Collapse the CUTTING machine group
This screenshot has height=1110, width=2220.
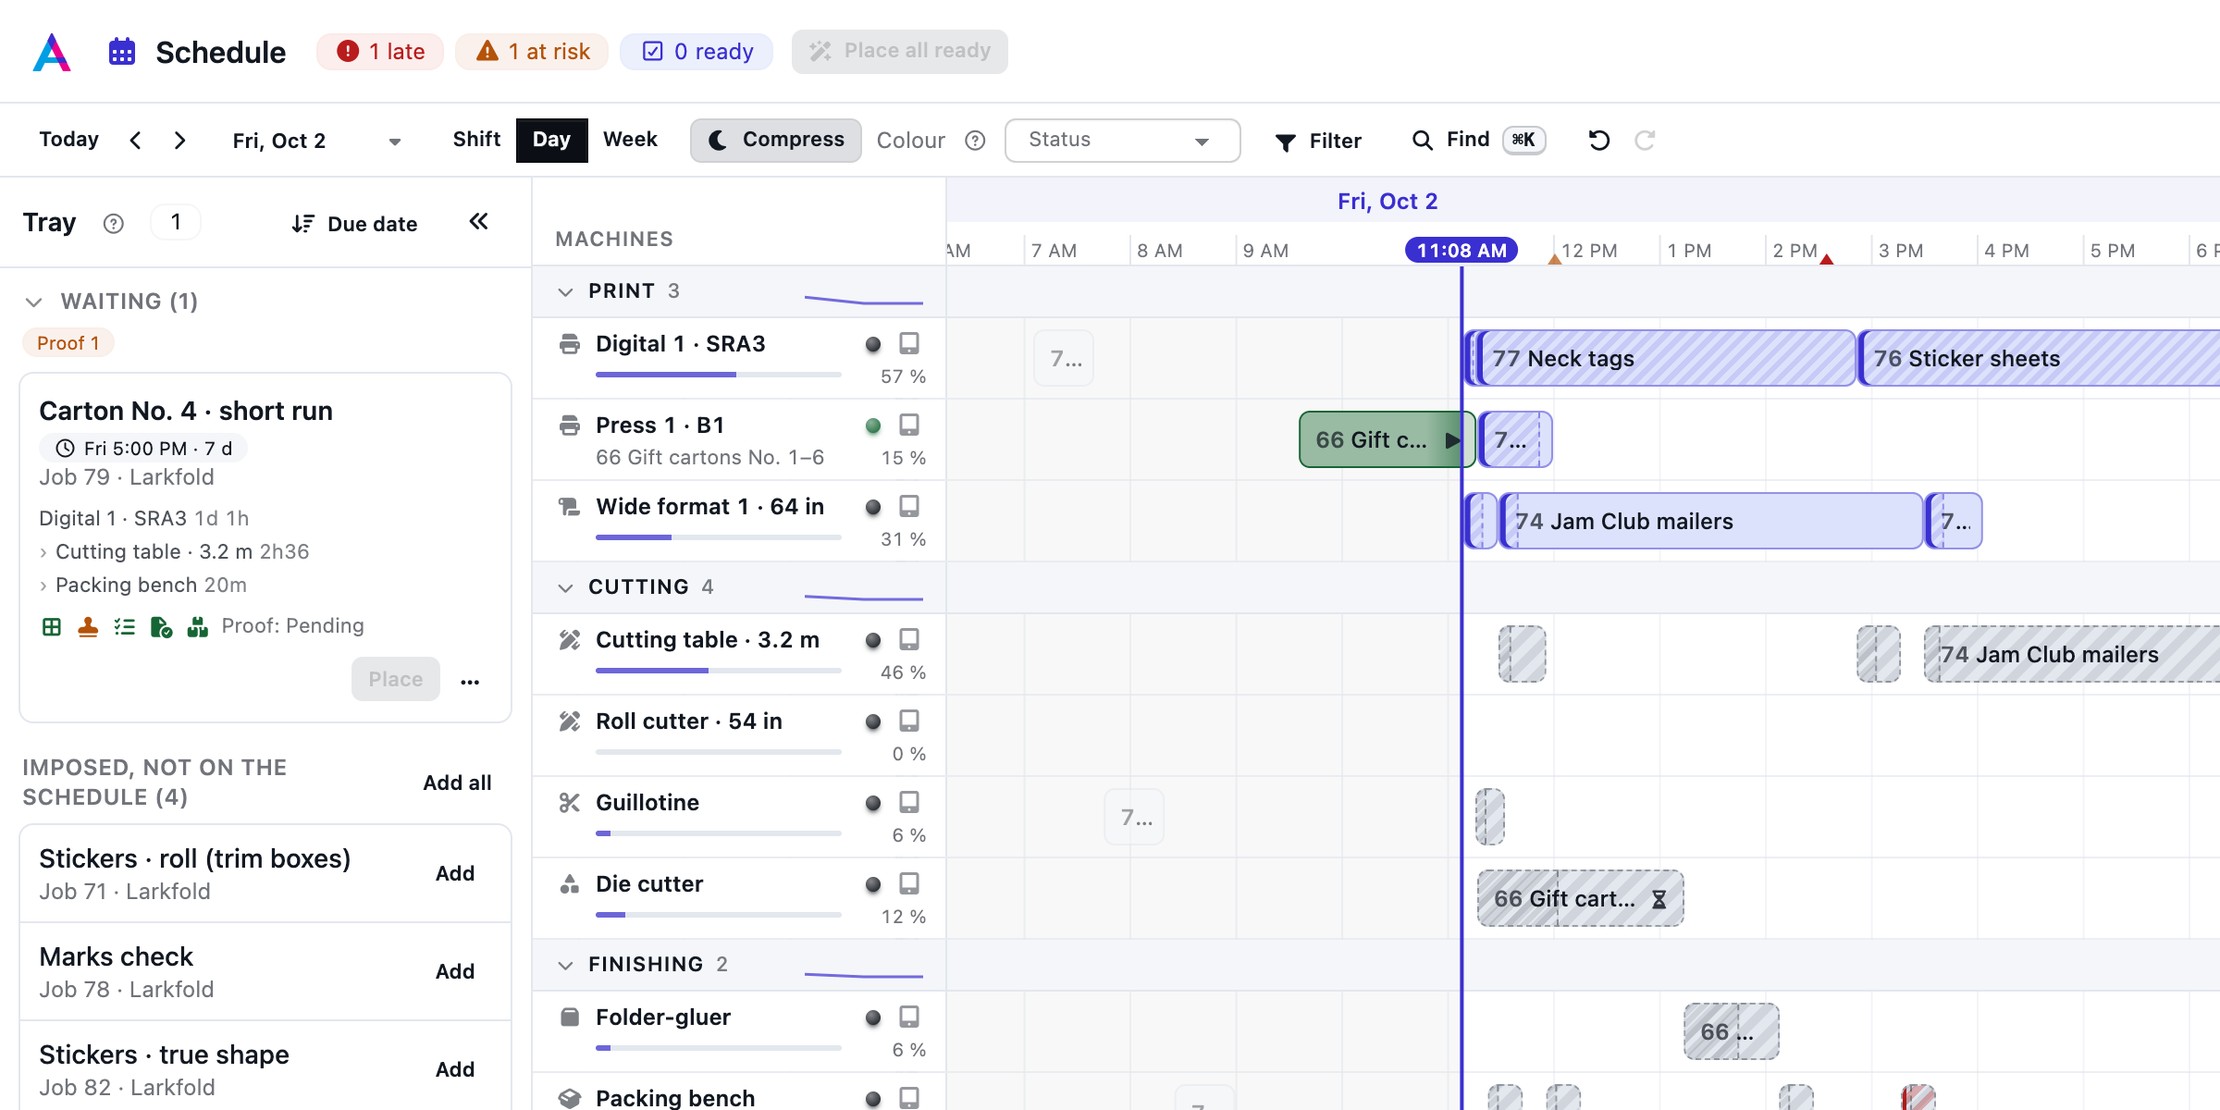(x=565, y=588)
